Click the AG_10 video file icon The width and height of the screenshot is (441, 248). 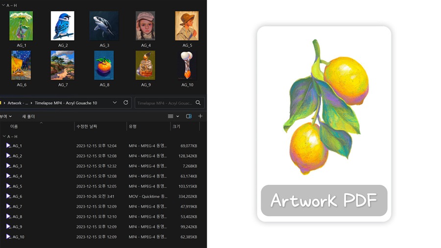tap(8, 237)
